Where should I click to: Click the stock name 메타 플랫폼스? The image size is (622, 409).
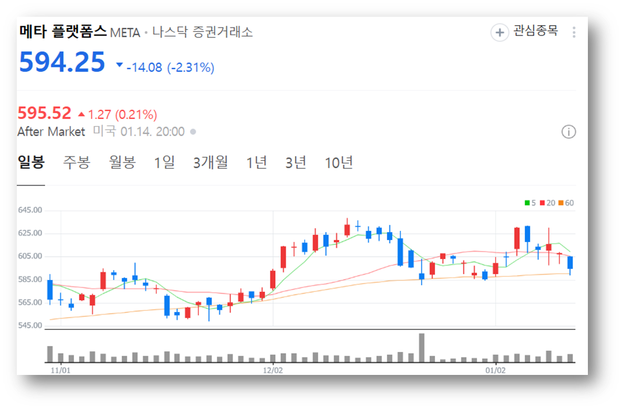point(62,31)
